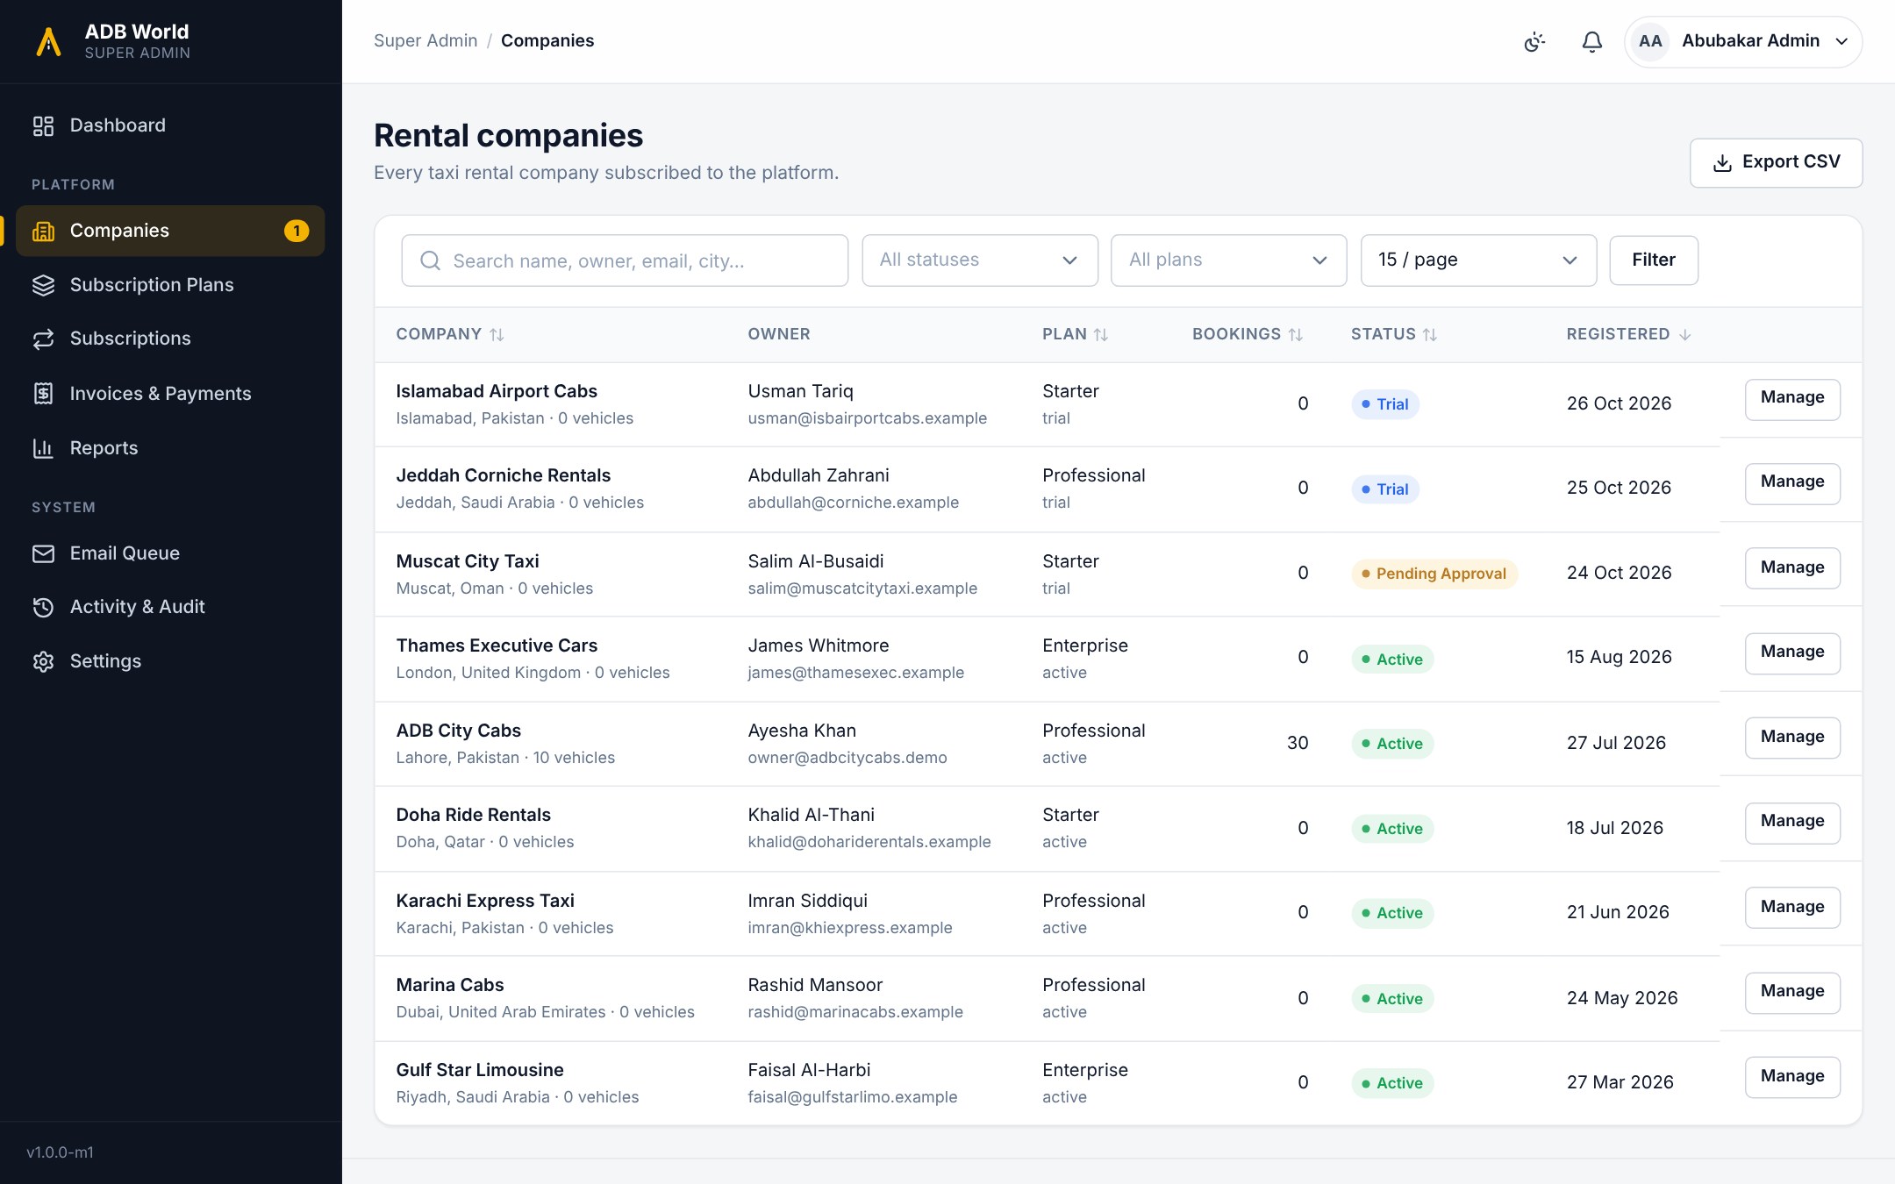
Task: Click the AA user avatar
Action: (1650, 41)
